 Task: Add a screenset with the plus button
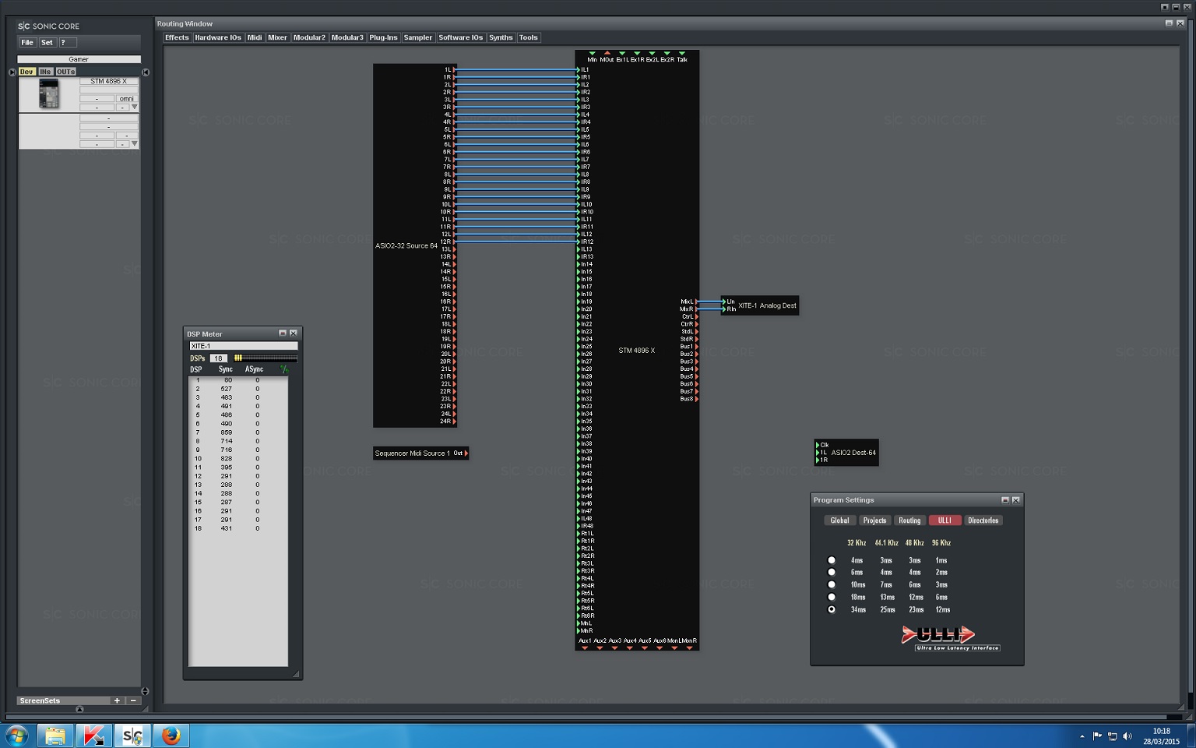pyautogui.click(x=117, y=700)
